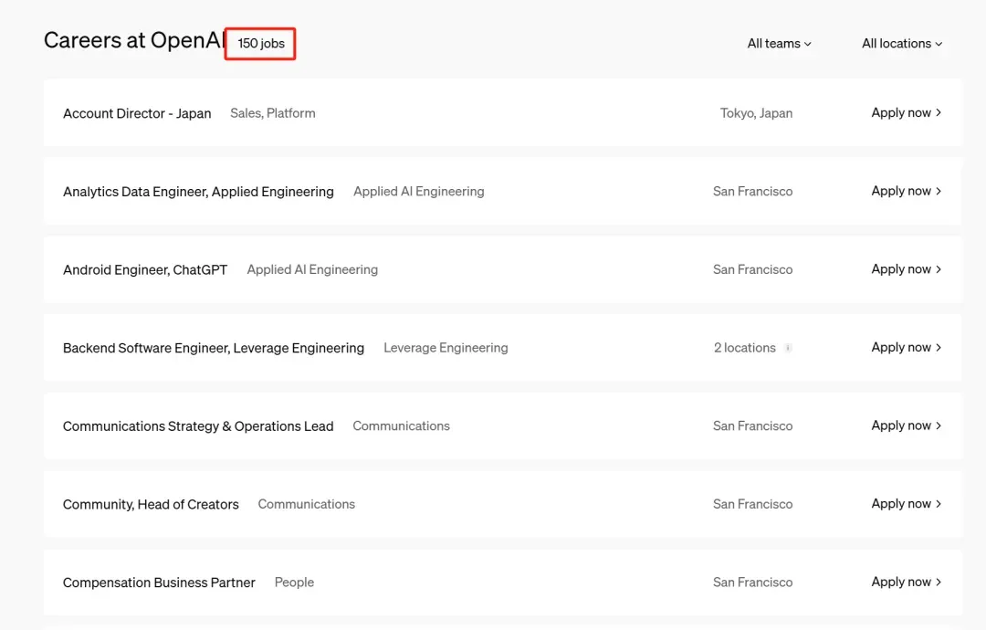Click the Careers at OpenAI heading
The height and width of the screenshot is (630, 986).
(x=134, y=41)
